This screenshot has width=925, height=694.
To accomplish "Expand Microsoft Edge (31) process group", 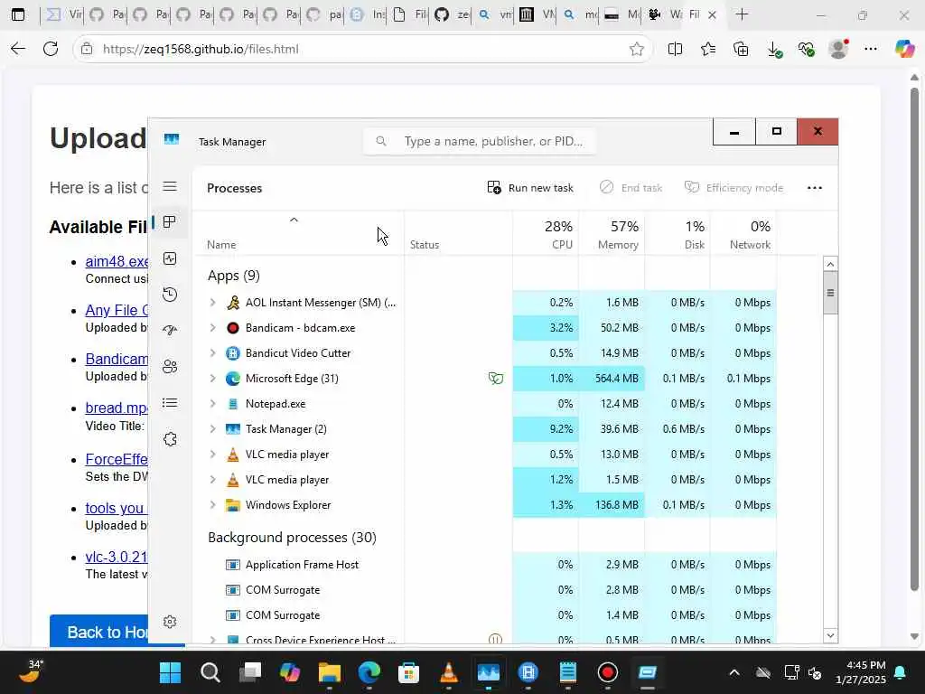I will pyautogui.click(x=213, y=379).
